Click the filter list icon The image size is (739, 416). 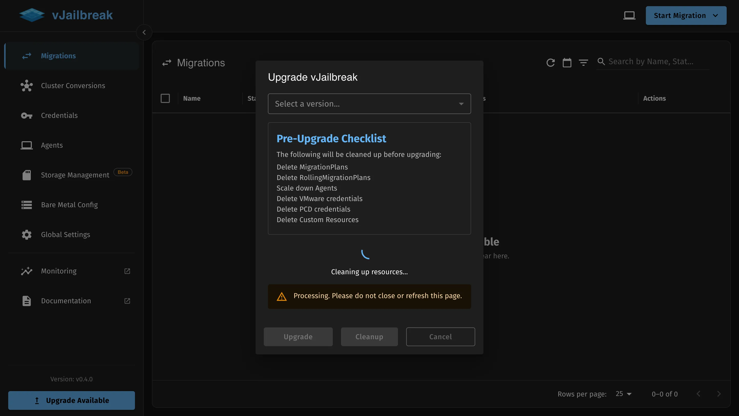583,63
